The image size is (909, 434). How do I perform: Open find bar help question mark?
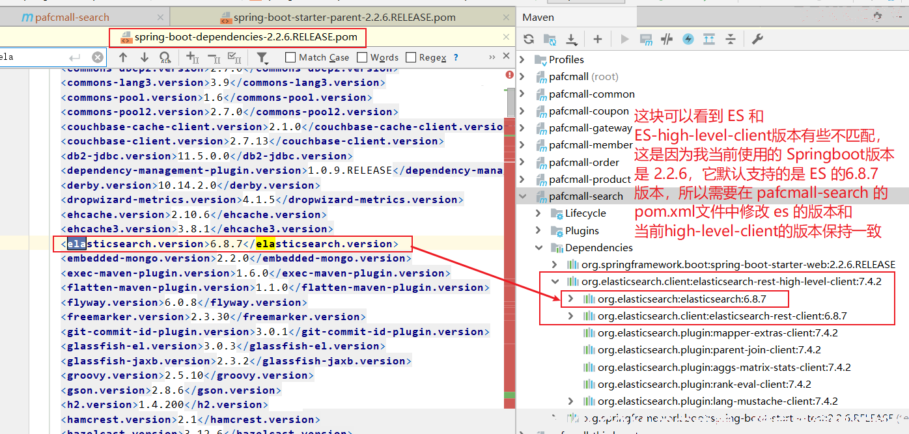[x=456, y=57]
